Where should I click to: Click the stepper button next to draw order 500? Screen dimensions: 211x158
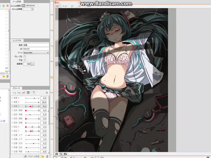[33, 64]
